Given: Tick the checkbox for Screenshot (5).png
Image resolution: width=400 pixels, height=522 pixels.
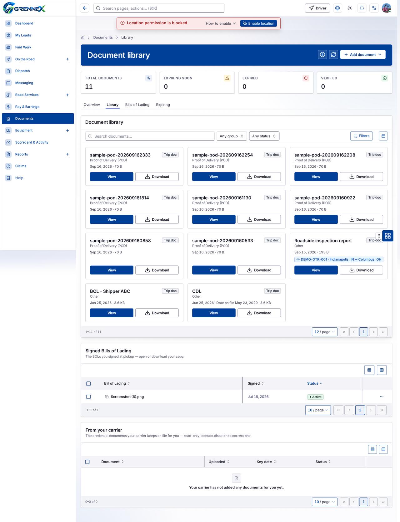Looking at the screenshot, I should (88, 397).
